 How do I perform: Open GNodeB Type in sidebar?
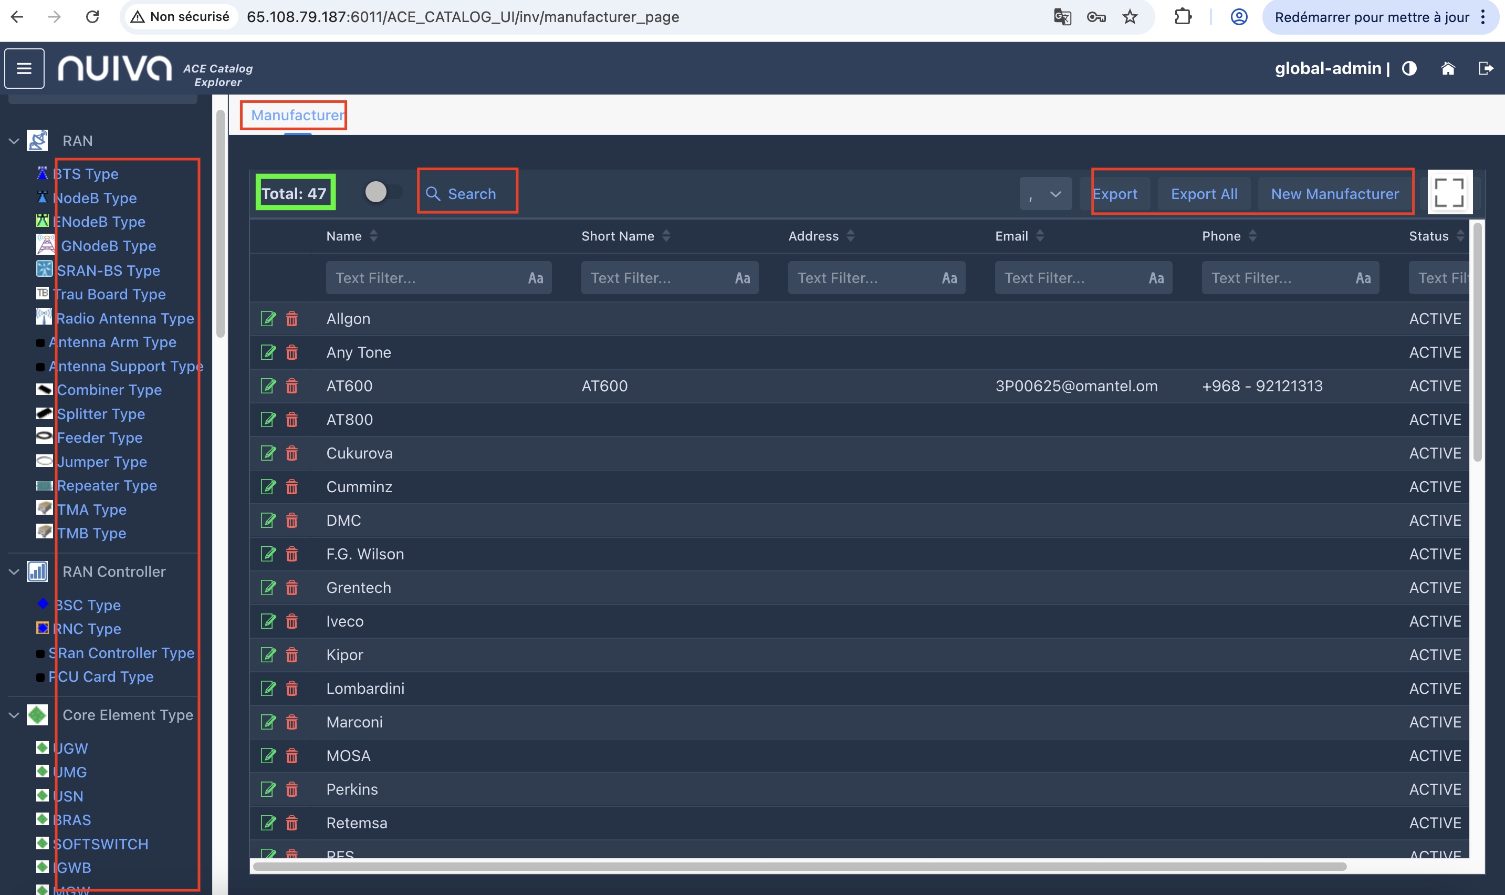click(x=109, y=246)
